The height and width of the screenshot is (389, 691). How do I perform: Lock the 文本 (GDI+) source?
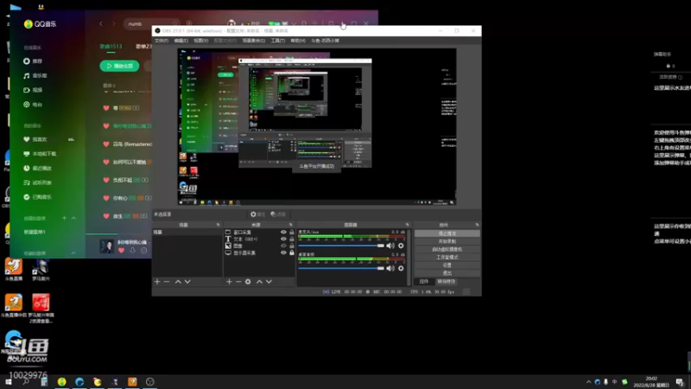pos(292,239)
